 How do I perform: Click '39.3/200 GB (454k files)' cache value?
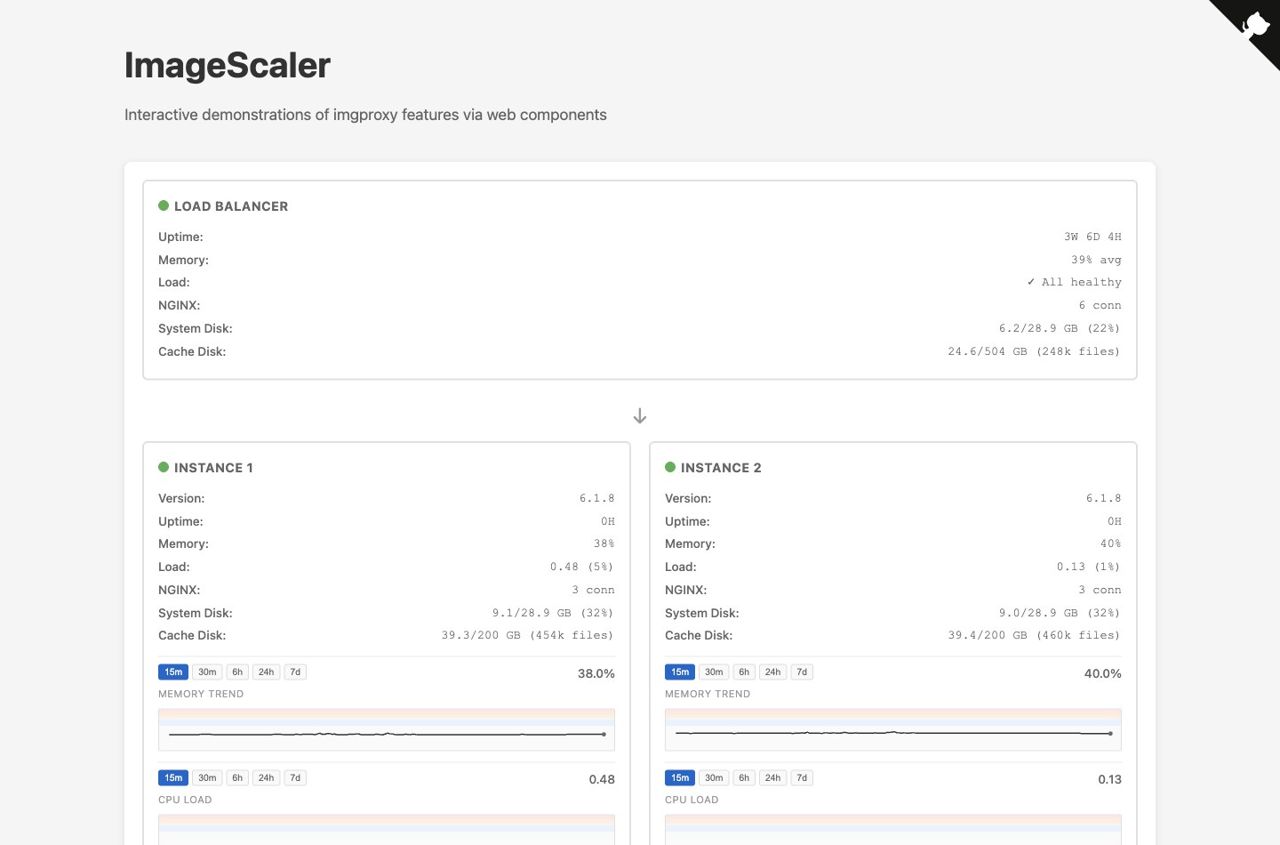tap(528, 635)
